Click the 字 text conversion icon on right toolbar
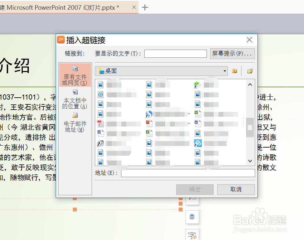Viewport: 304px width, 240px height. 192,234
